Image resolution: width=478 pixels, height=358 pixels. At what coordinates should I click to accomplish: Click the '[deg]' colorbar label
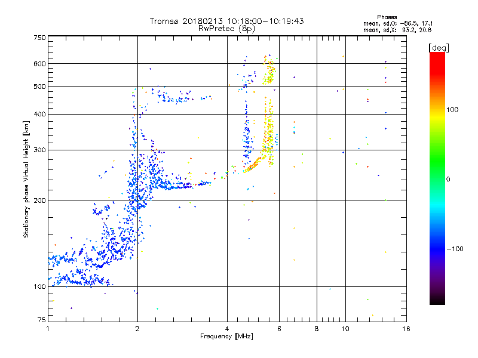pyautogui.click(x=439, y=48)
